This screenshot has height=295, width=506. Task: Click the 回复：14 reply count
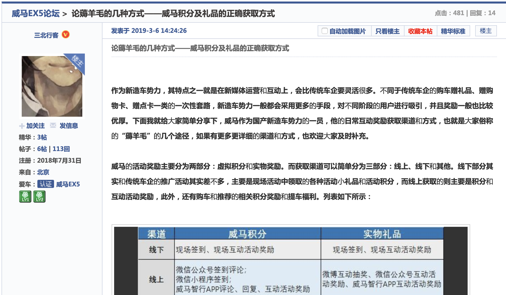483,13
